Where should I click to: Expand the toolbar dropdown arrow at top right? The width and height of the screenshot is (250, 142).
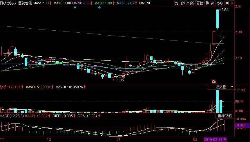click(232, 3)
